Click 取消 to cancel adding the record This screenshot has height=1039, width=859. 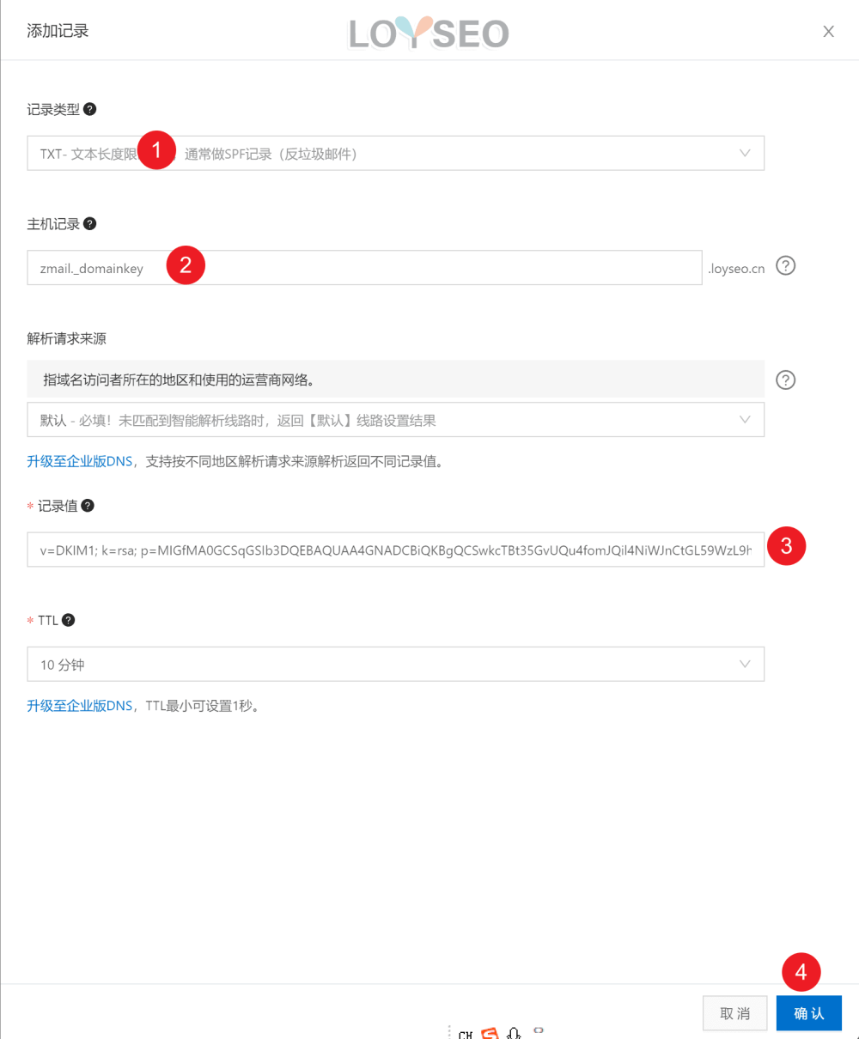click(x=734, y=1013)
